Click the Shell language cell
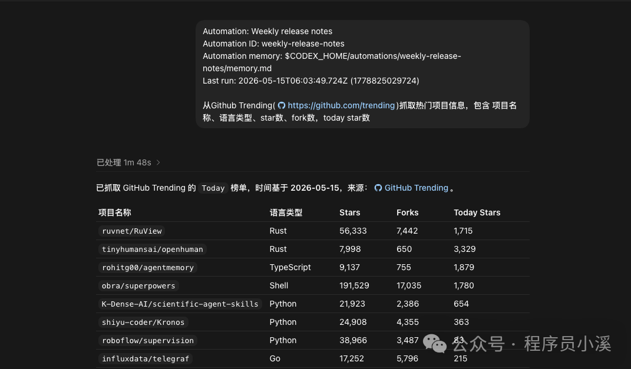Image resolution: width=631 pixels, height=369 pixels. click(x=279, y=285)
